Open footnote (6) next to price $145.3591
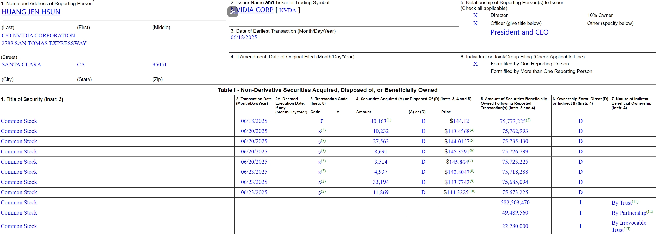 [x=472, y=150]
